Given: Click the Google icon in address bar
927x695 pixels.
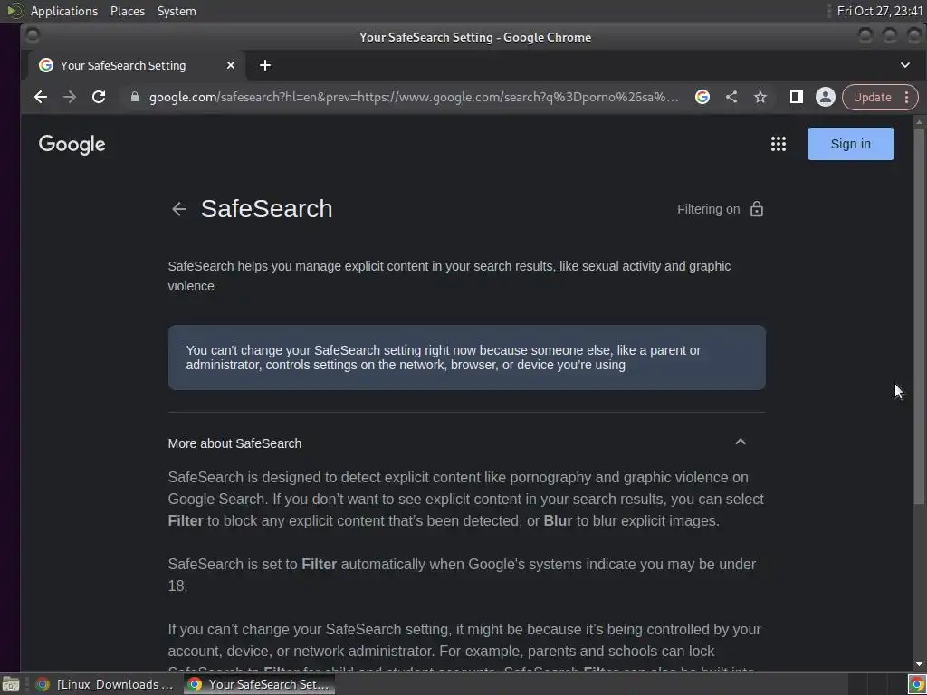Looking at the screenshot, I should click(702, 97).
